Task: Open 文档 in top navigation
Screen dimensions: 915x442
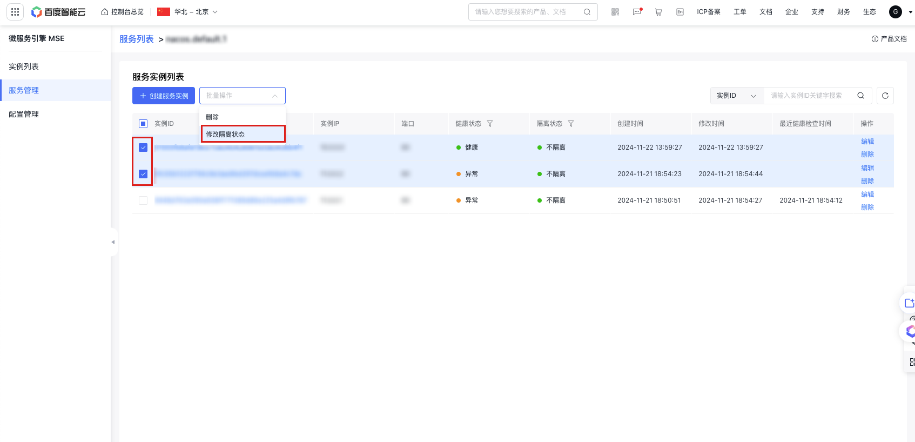Action: tap(766, 12)
